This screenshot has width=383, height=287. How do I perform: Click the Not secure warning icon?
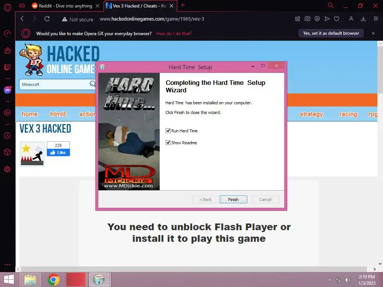pos(64,19)
